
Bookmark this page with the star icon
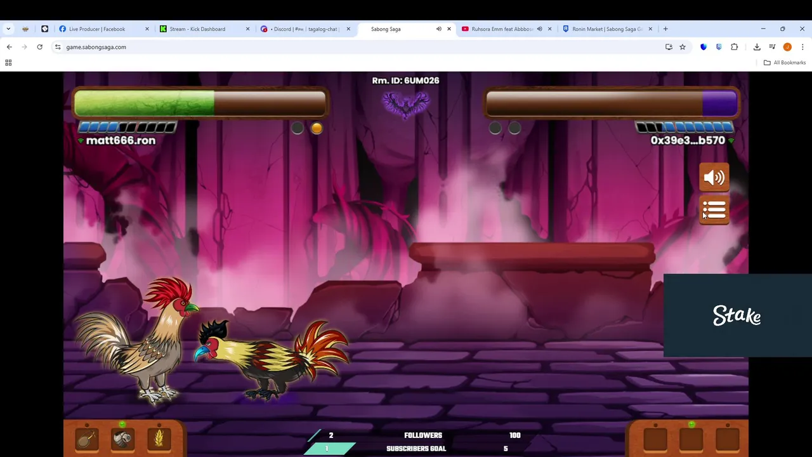click(x=683, y=47)
